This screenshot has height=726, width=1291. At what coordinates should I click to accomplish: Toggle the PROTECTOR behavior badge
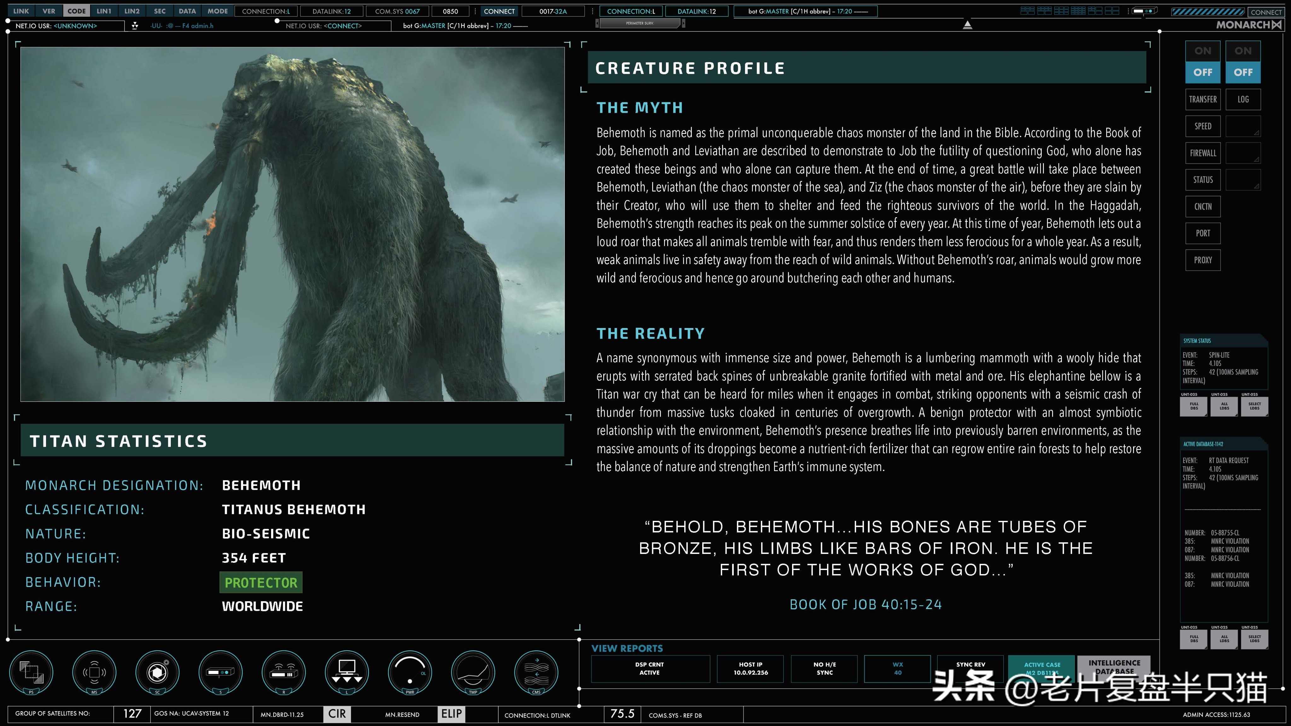pyautogui.click(x=261, y=582)
